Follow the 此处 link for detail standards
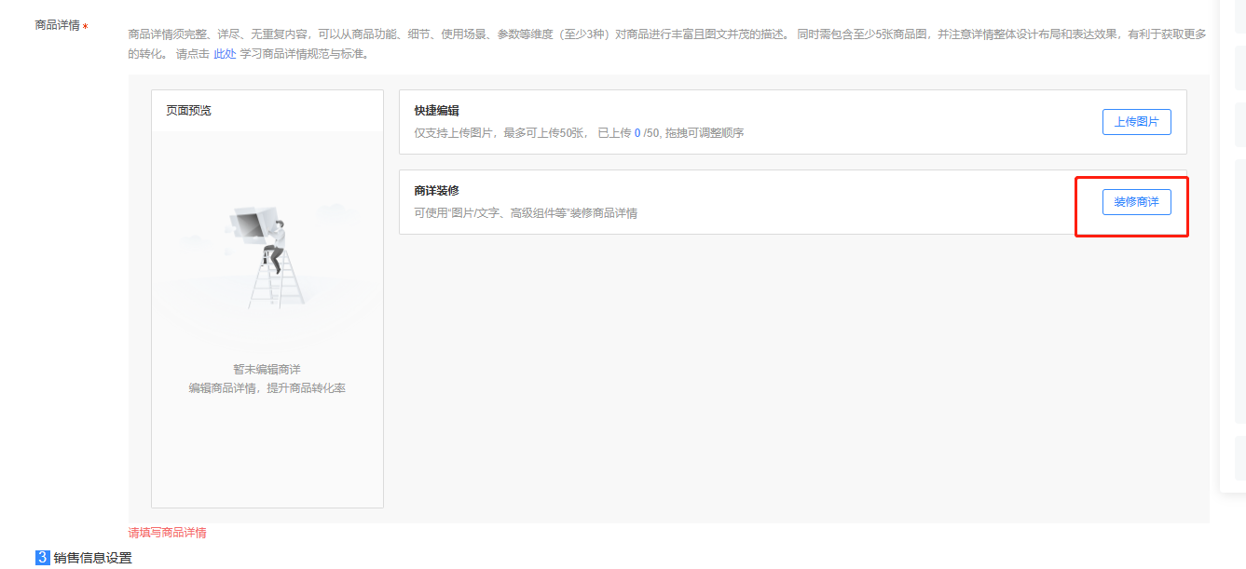The width and height of the screenshot is (1246, 569). coord(225,54)
